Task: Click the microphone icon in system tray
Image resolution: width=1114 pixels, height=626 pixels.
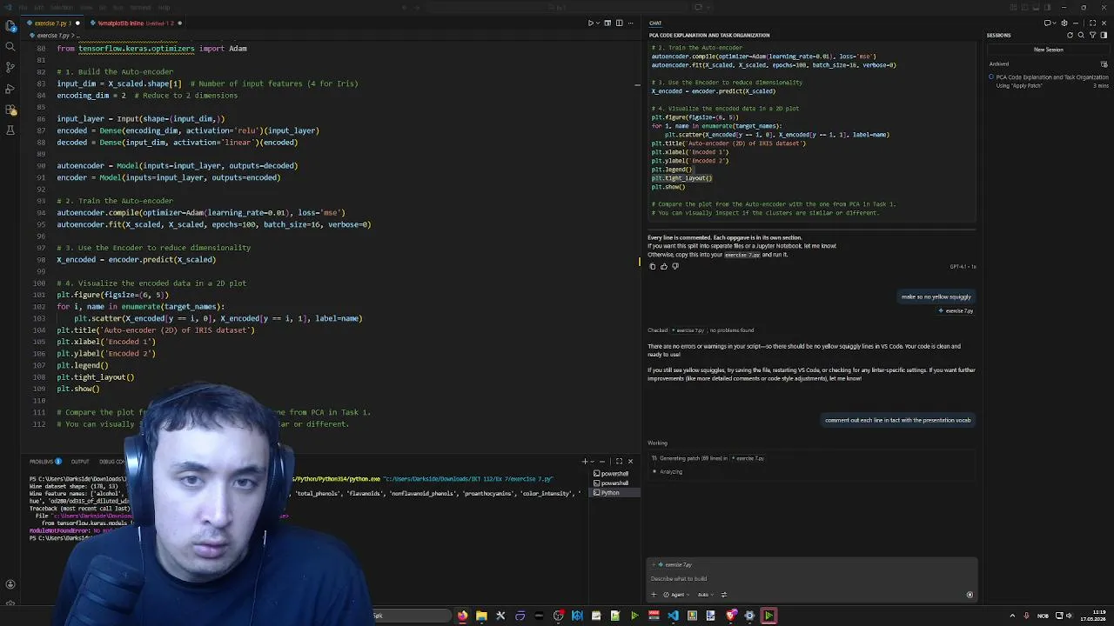Action: click(x=1026, y=616)
